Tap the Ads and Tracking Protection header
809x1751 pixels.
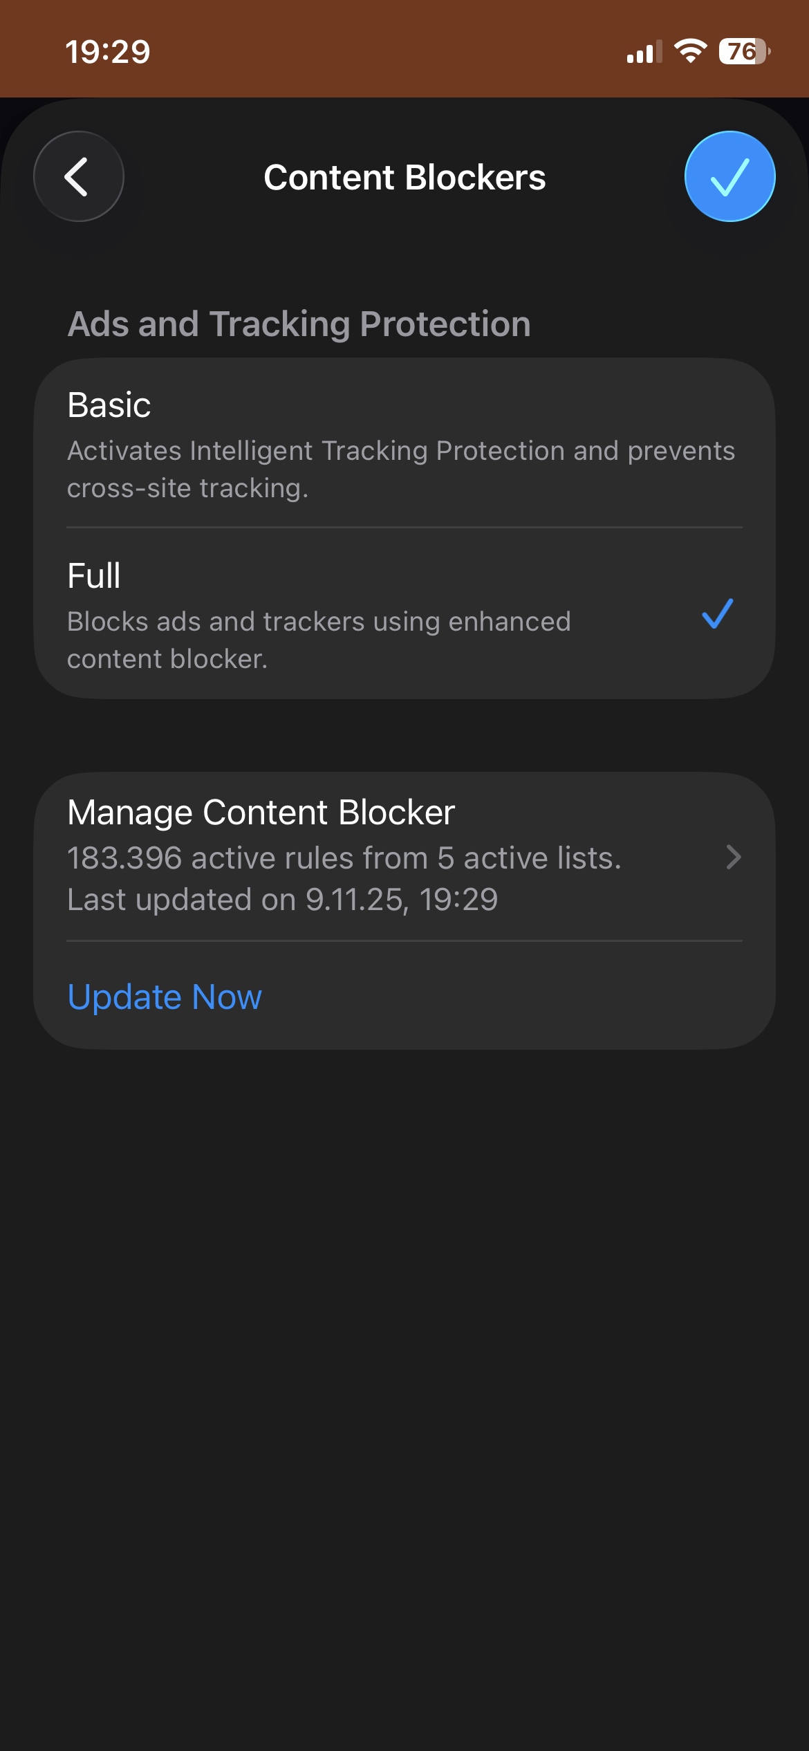[x=299, y=324]
